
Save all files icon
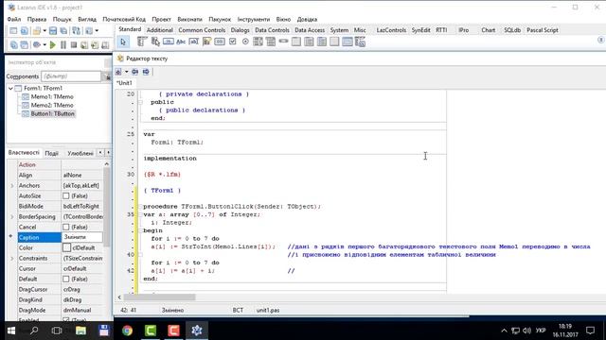(x=63, y=31)
